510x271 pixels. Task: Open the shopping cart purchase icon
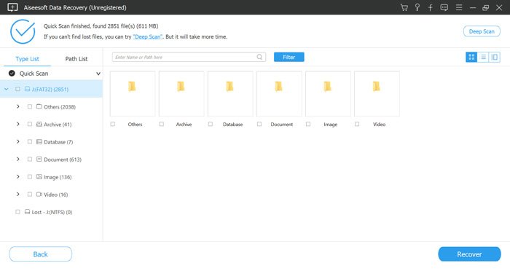[404, 7]
